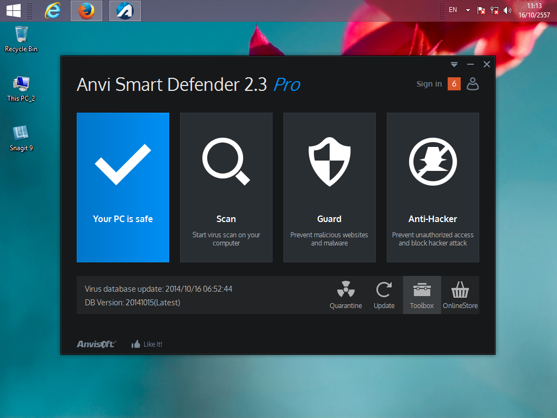Click the 'Your PC is safe' checkmark tile
557x418 pixels.
(x=122, y=187)
